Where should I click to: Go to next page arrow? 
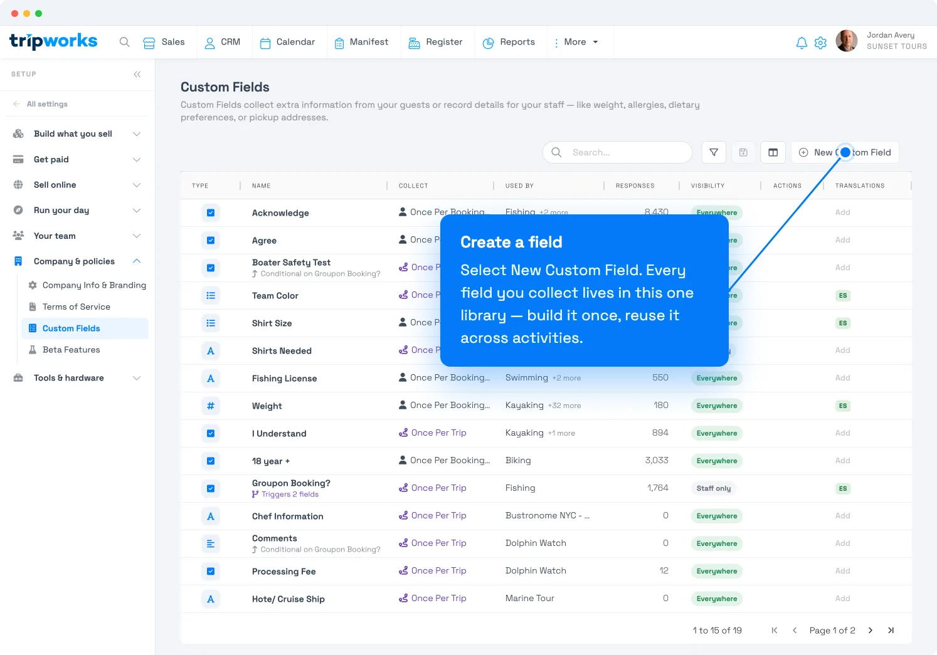pyautogui.click(x=871, y=631)
